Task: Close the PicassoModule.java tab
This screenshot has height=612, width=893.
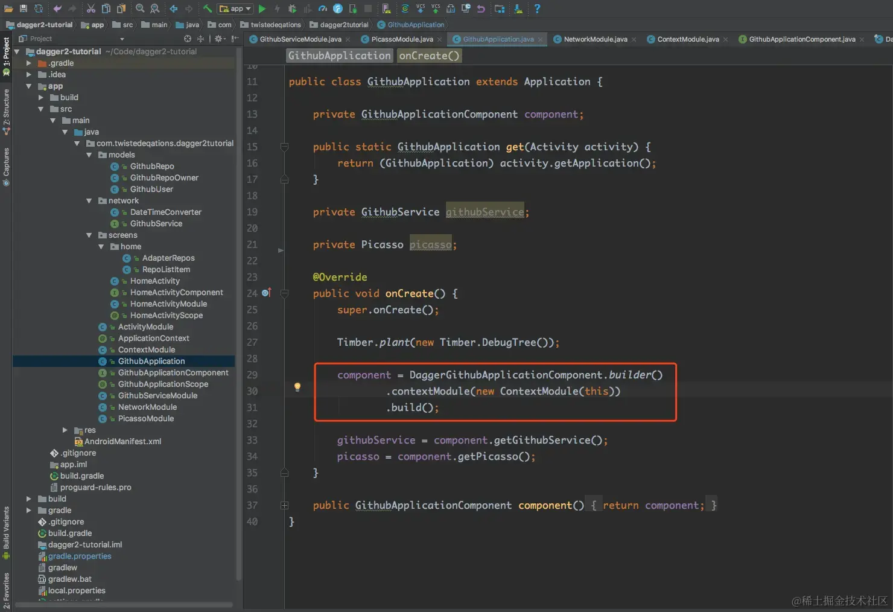Action: pyautogui.click(x=439, y=40)
